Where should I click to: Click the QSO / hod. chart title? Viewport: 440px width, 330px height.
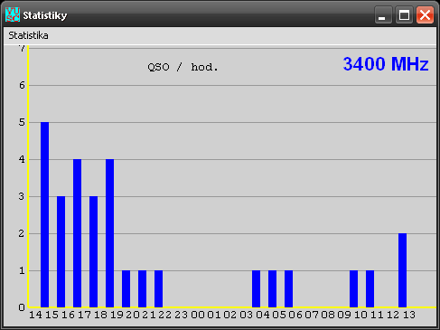tap(183, 67)
